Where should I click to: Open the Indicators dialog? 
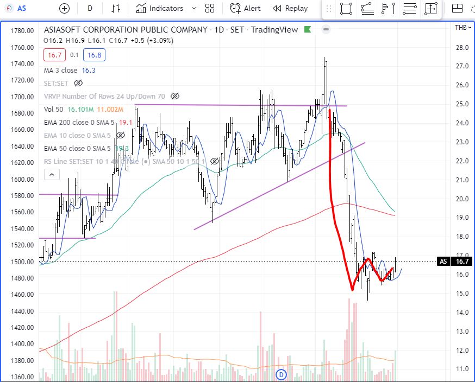click(160, 9)
